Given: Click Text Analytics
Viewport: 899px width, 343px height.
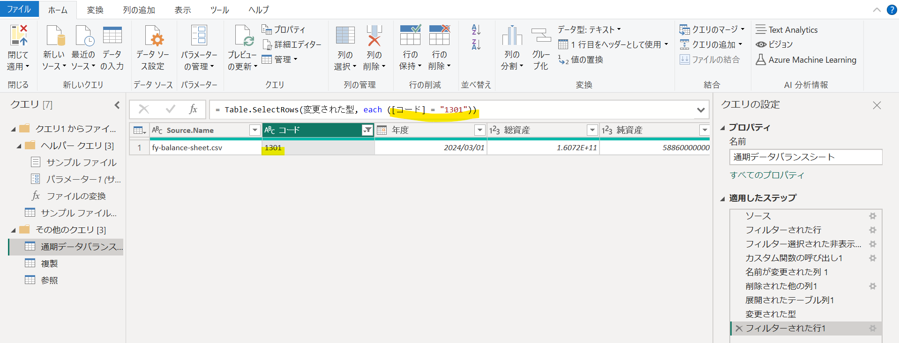Looking at the screenshot, I should pos(787,29).
